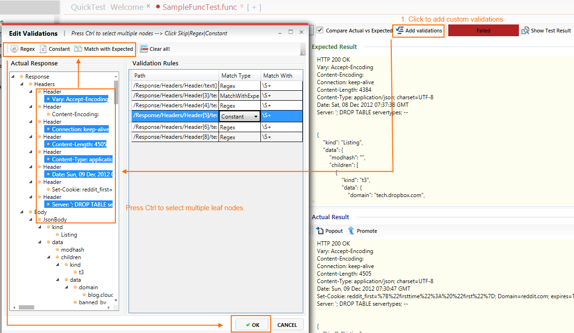Select the modhash tree node

point(73,250)
